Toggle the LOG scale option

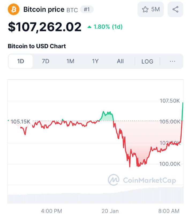coord(147,62)
